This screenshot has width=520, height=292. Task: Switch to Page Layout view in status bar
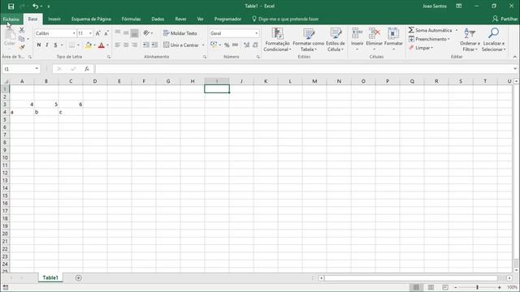431,287
